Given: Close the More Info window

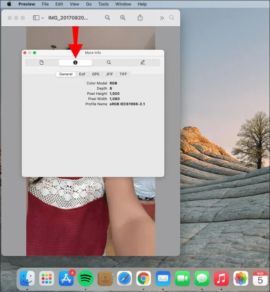Looking at the screenshot, I should click(x=25, y=53).
